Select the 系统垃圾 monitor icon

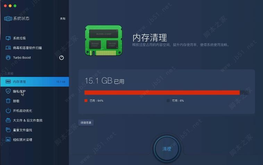[x=8, y=38]
